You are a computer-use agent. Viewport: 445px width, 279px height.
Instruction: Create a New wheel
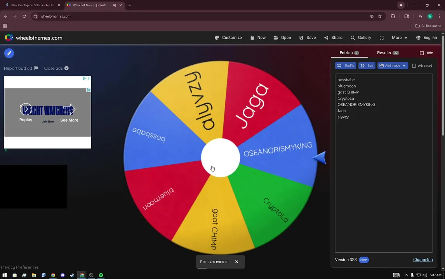coord(258,38)
